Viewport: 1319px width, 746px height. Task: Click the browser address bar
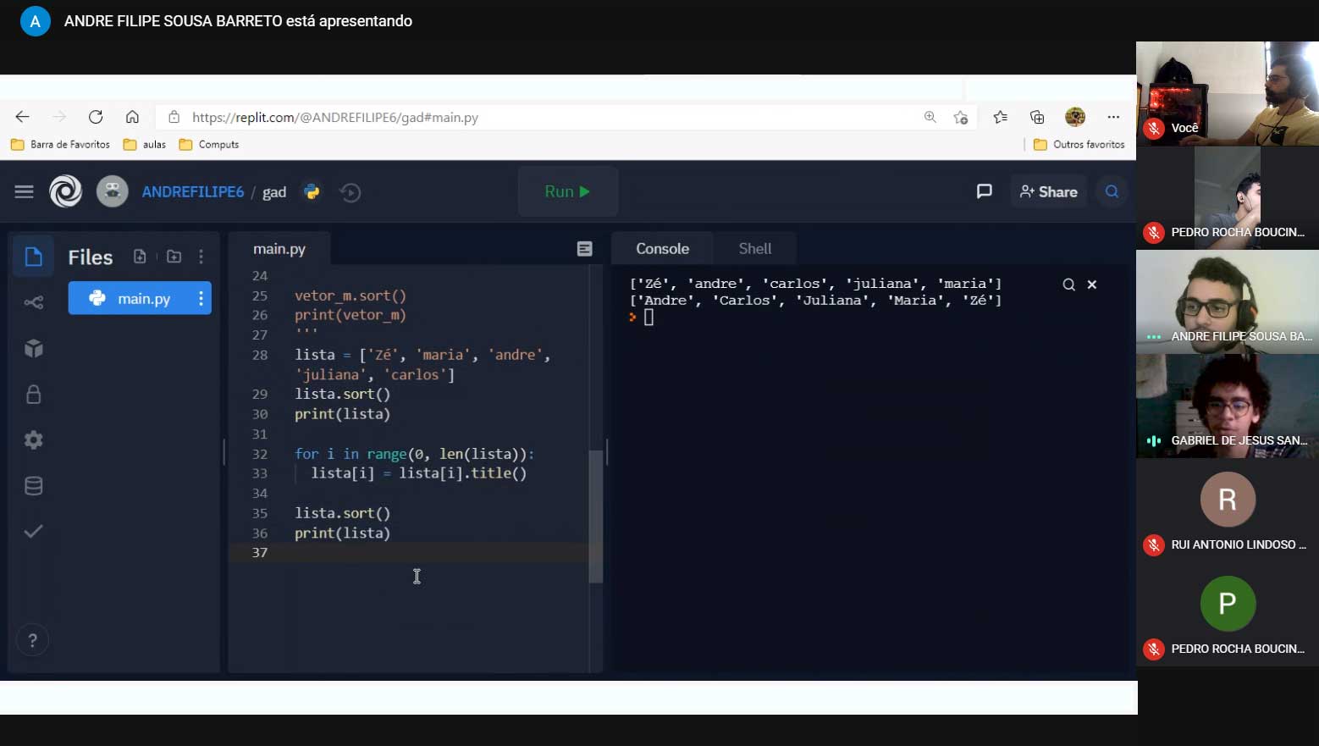coord(542,118)
